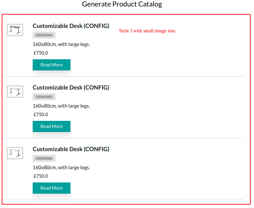Image resolution: width=254 pixels, height=208 pixels.
Task: Open the first Customizable Desk (CONFIG) title
Action: [71, 26]
